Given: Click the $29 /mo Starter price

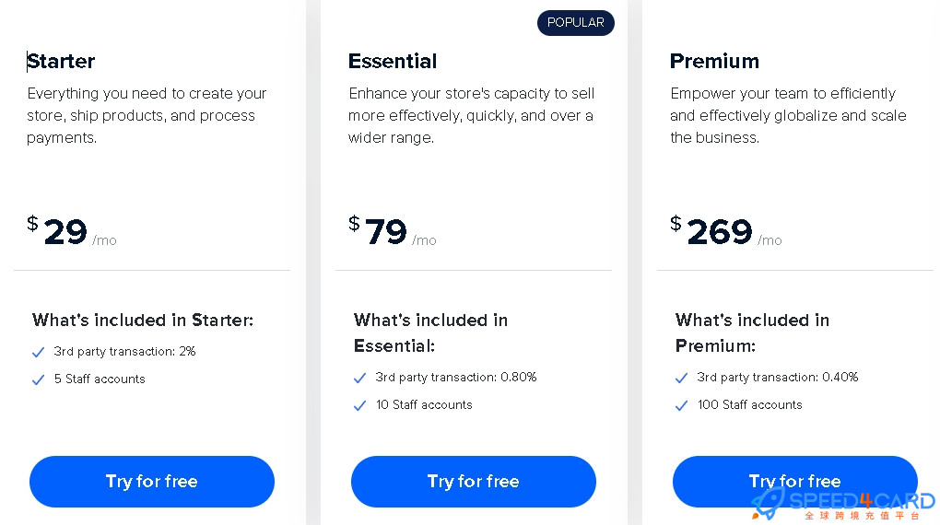Looking at the screenshot, I should coord(72,231).
